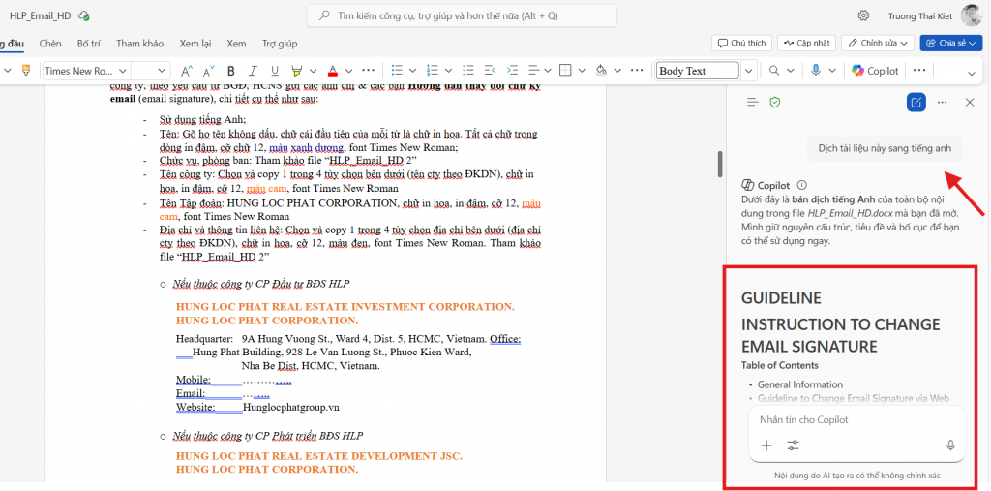Viewport: 991px width, 491px height.
Task: Click the Copilot button in the ribbon
Action: 875,71
